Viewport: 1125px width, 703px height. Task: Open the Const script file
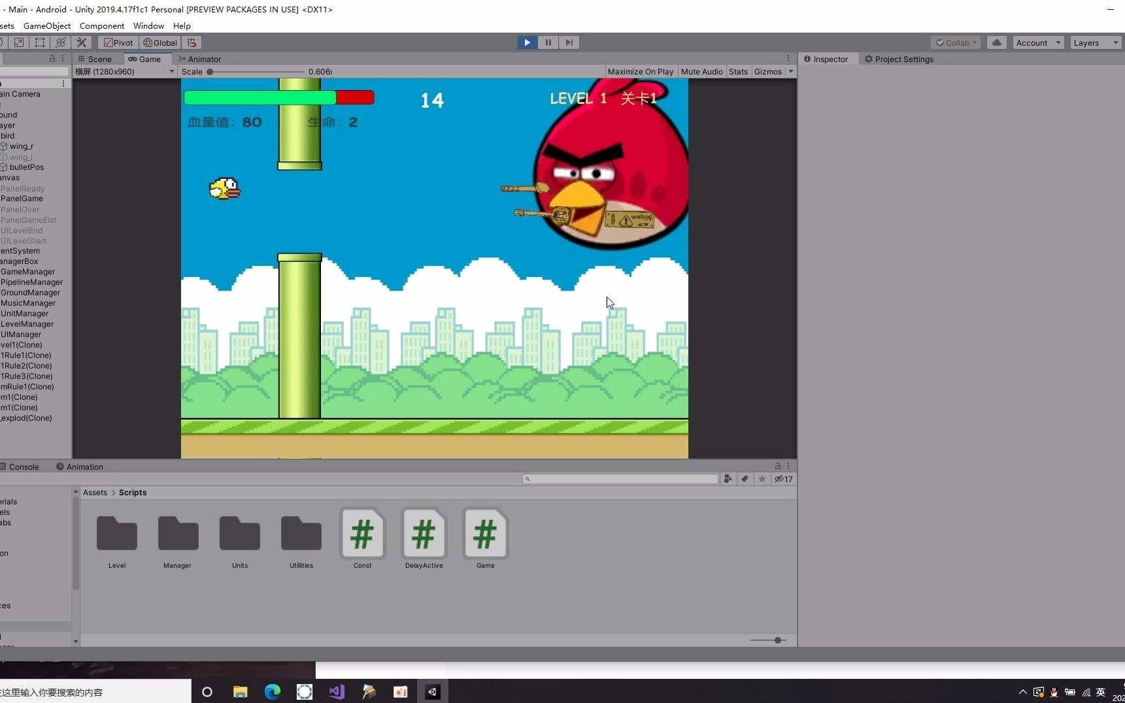coord(362,534)
